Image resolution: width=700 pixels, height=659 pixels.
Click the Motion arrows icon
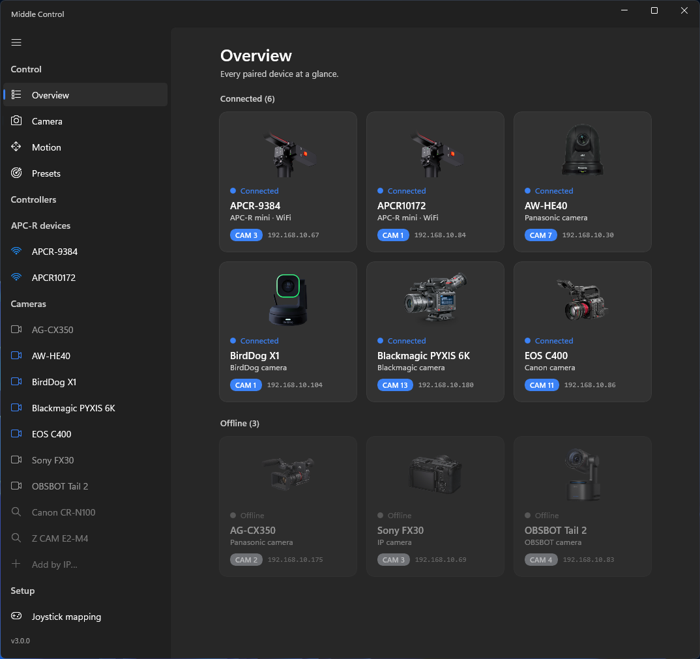tap(16, 147)
